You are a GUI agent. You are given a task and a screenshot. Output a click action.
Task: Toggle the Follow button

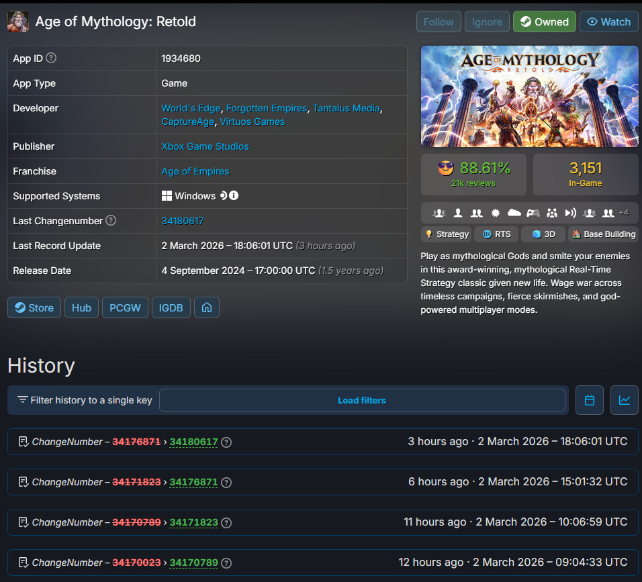coord(439,21)
